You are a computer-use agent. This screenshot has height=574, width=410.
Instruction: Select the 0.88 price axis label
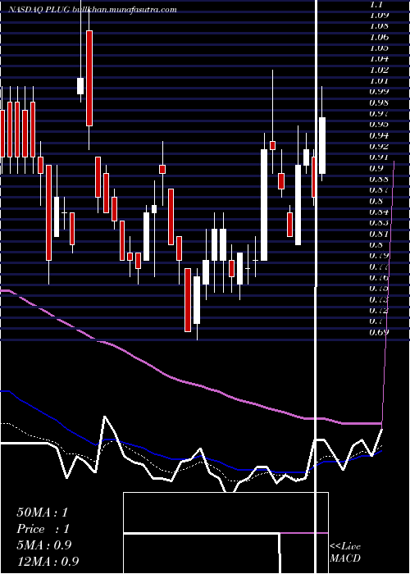tap(379, 180)
